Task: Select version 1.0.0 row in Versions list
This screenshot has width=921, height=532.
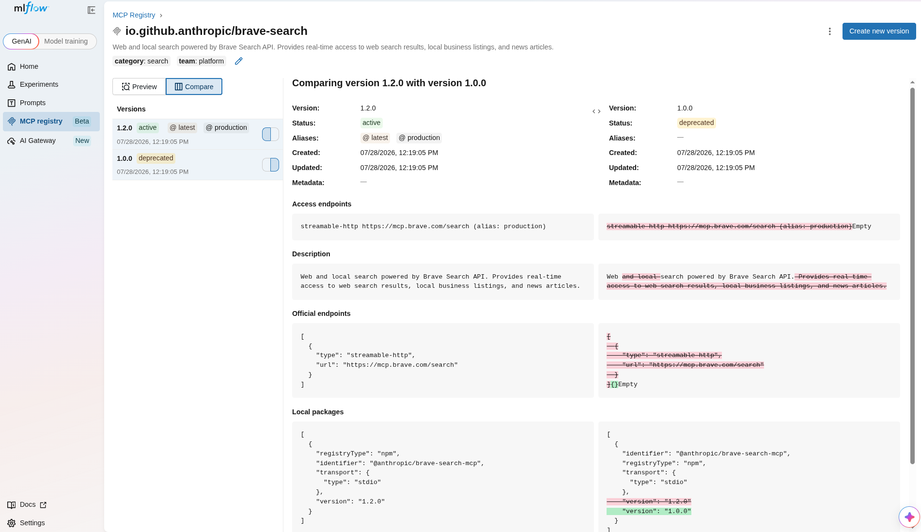Action: (x=198, y=165)
